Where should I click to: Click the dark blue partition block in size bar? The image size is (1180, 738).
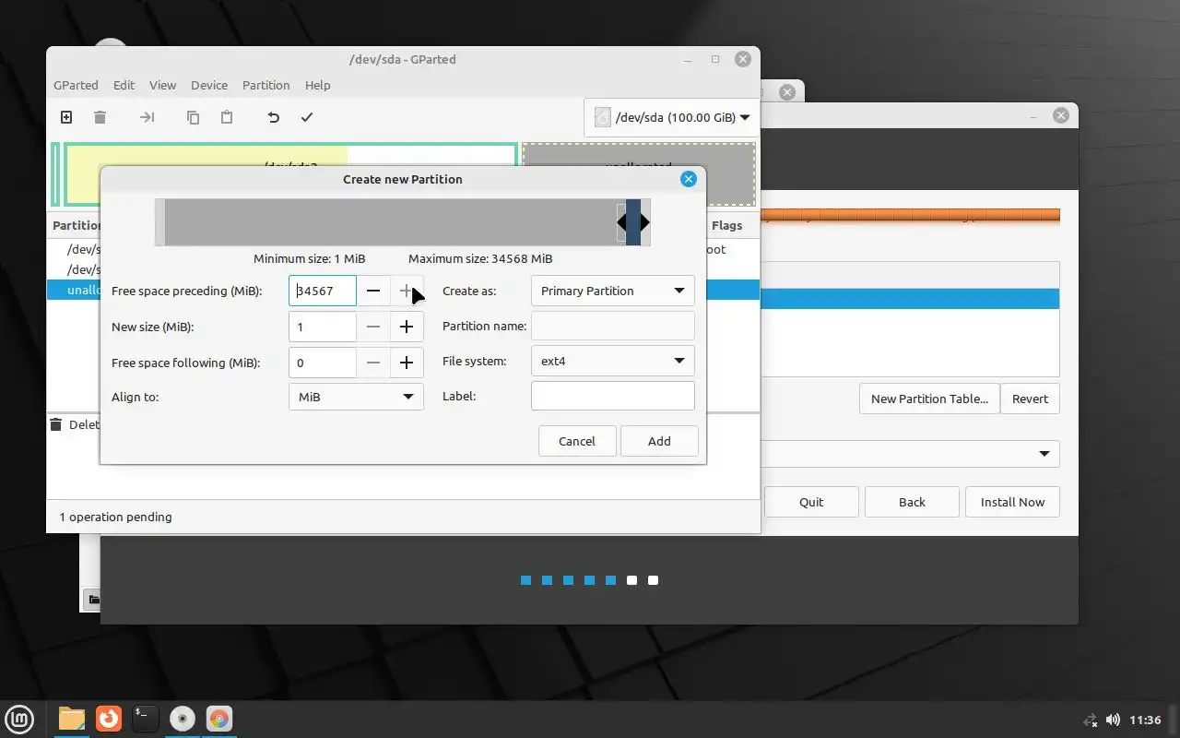(633, 222)
